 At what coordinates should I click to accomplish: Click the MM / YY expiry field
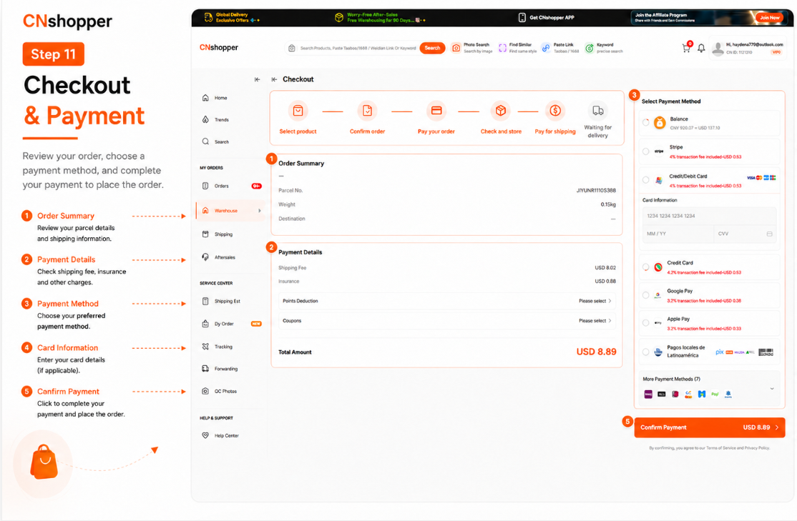tap(678, 234)
